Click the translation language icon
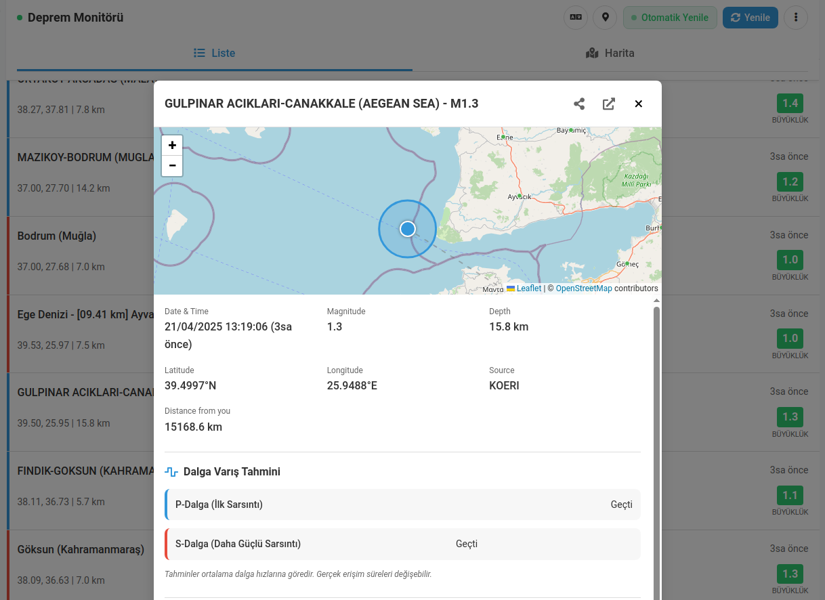 point(575,18)
